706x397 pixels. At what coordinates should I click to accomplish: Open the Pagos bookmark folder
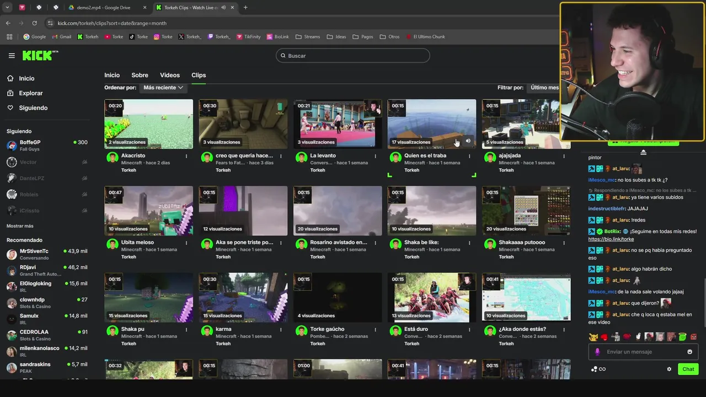[363, 37]
